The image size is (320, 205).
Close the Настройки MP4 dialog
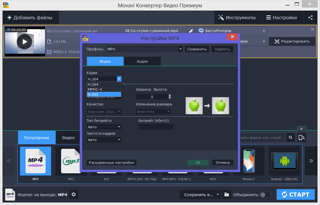[232, 37]
